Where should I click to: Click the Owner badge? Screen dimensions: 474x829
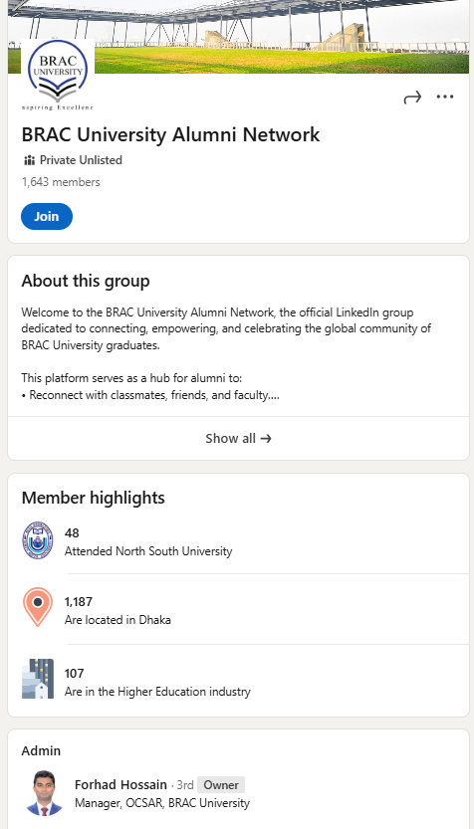tap(221, 785)
